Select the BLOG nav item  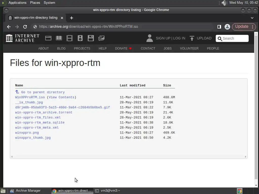click(x=61, y=48)
